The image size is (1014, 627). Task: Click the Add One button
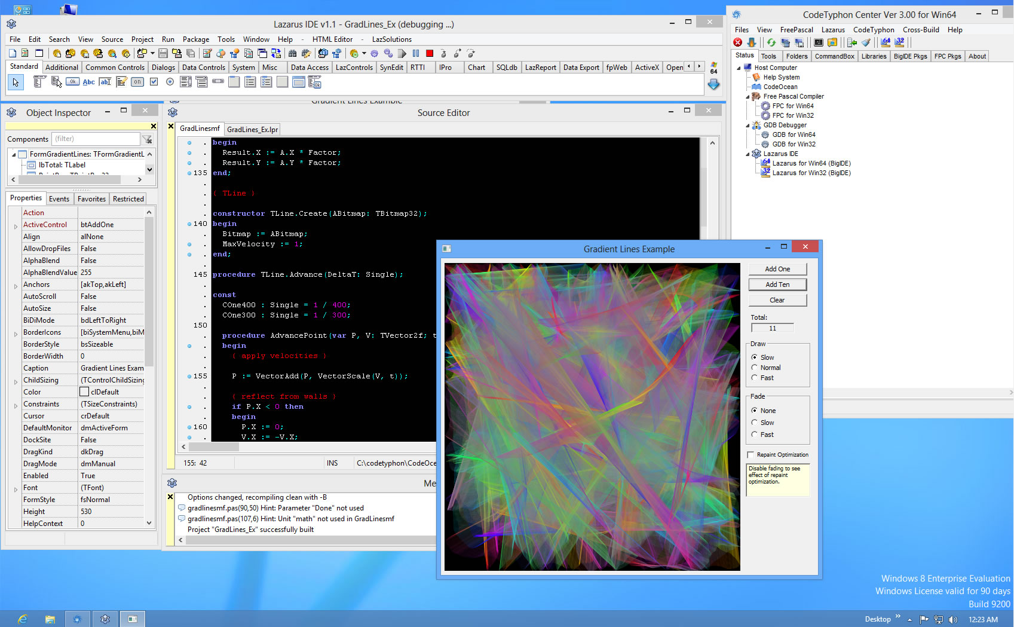click(777, 269)
